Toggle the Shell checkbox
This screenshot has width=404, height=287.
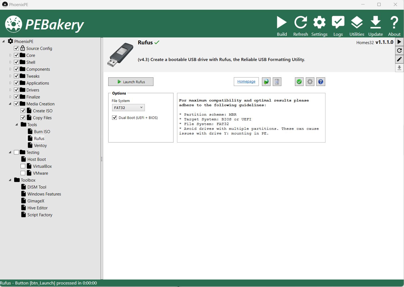[x=16, y=62]
